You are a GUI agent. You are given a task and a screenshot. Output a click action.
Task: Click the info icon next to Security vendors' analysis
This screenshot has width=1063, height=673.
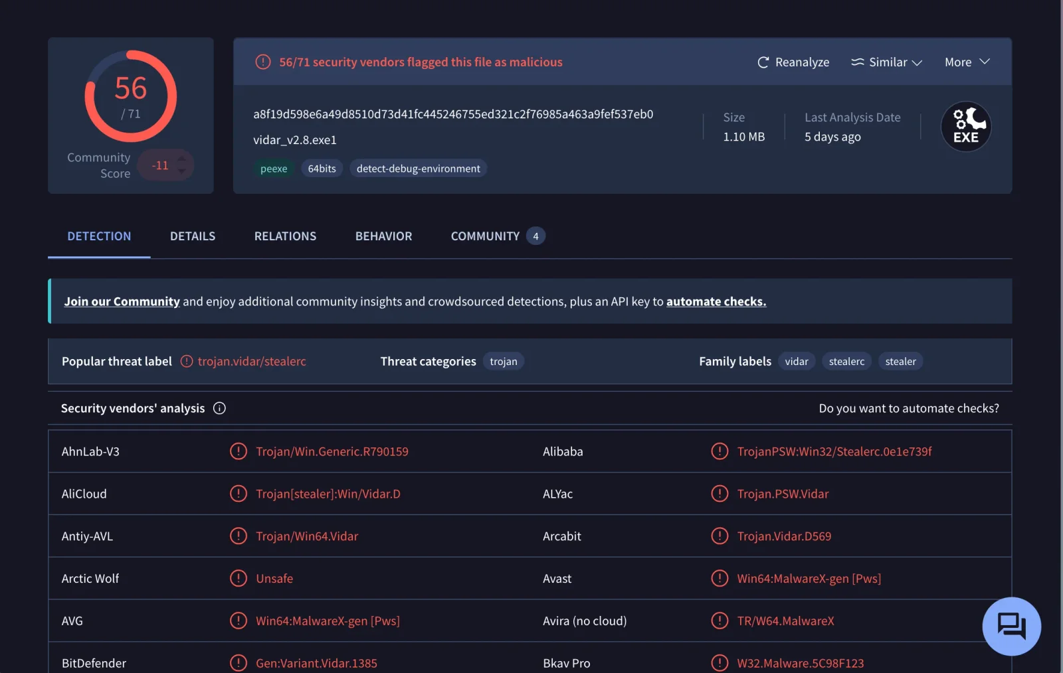(x=219, y=408)
